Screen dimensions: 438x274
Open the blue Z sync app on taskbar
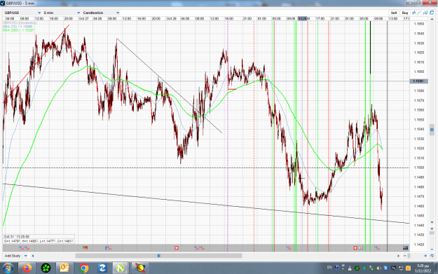(x=102, y=268)
